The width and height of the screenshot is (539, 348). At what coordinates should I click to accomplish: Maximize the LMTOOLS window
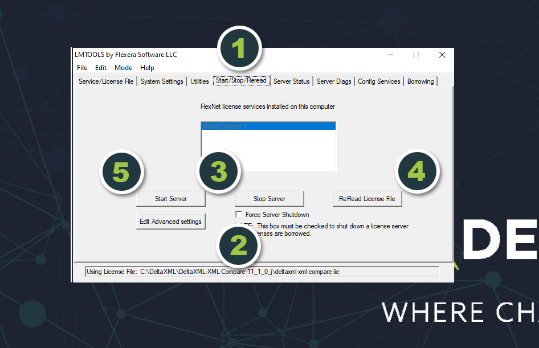(416, 55)
